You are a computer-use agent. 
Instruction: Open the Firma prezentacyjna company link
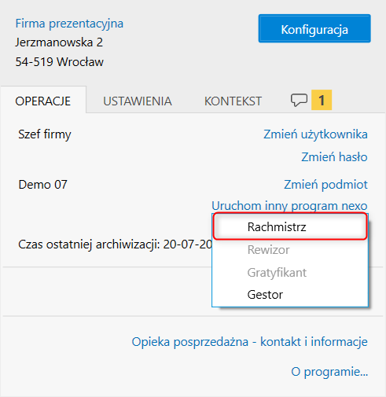point(69,24)
